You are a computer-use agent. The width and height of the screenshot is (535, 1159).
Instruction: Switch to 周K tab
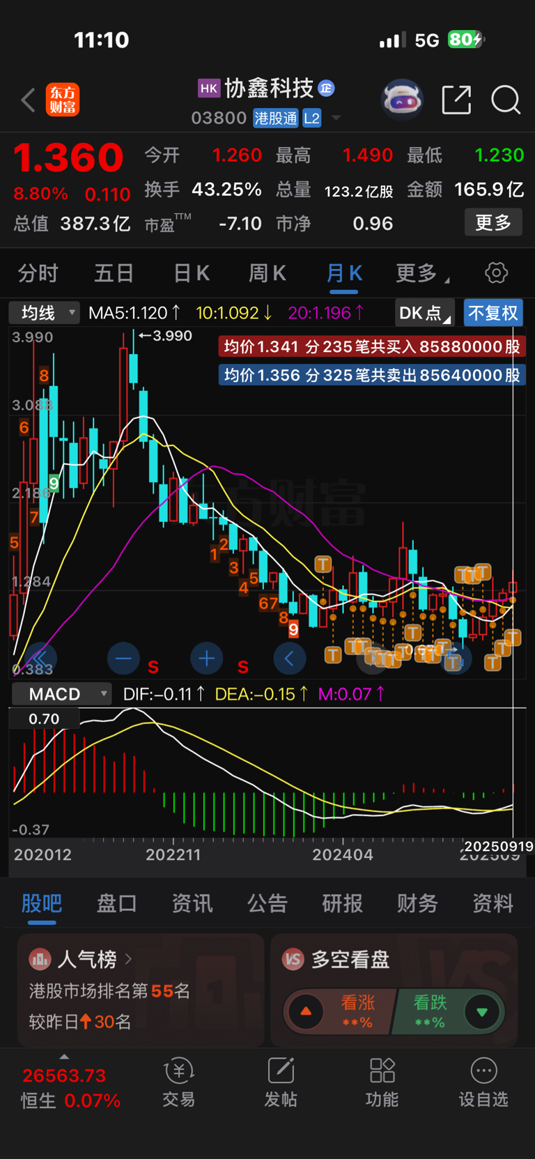(267, 273)
